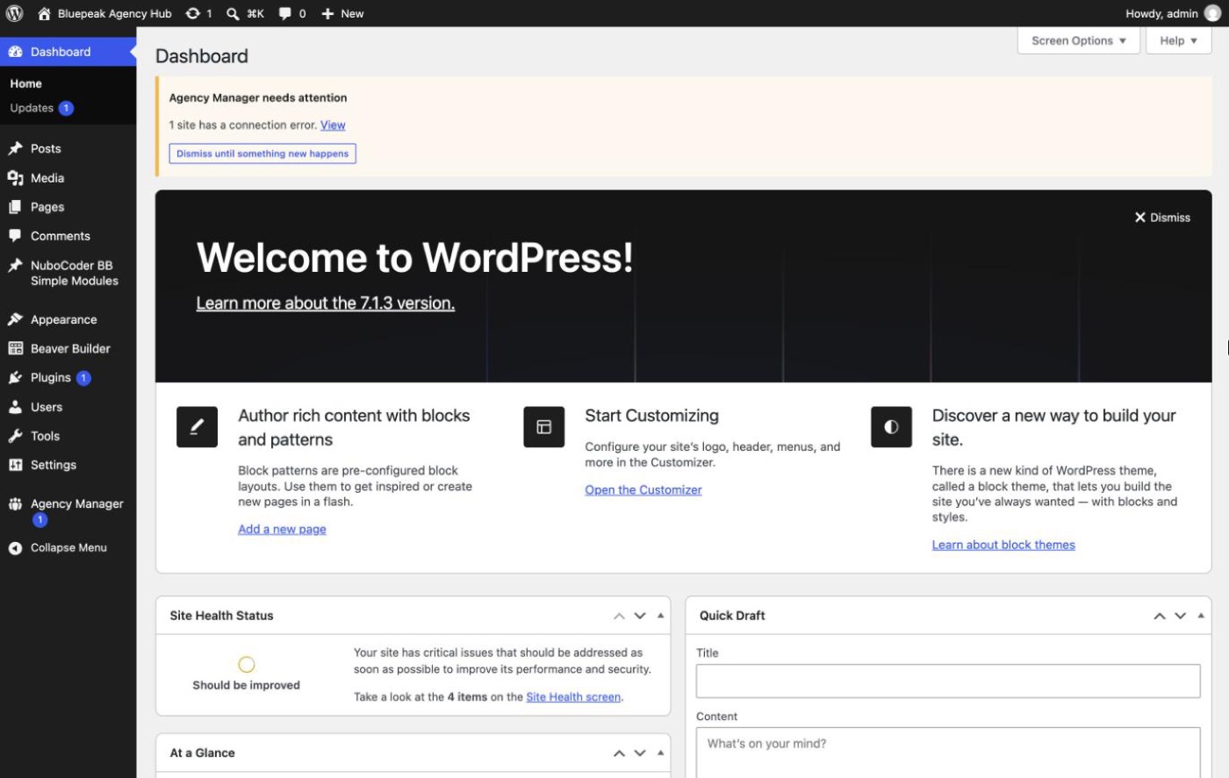Click the Beaver Builder icon in sidebar
Image resolution: width=1229 pixels, height=778 pixels.
click(x=15, y=348)
